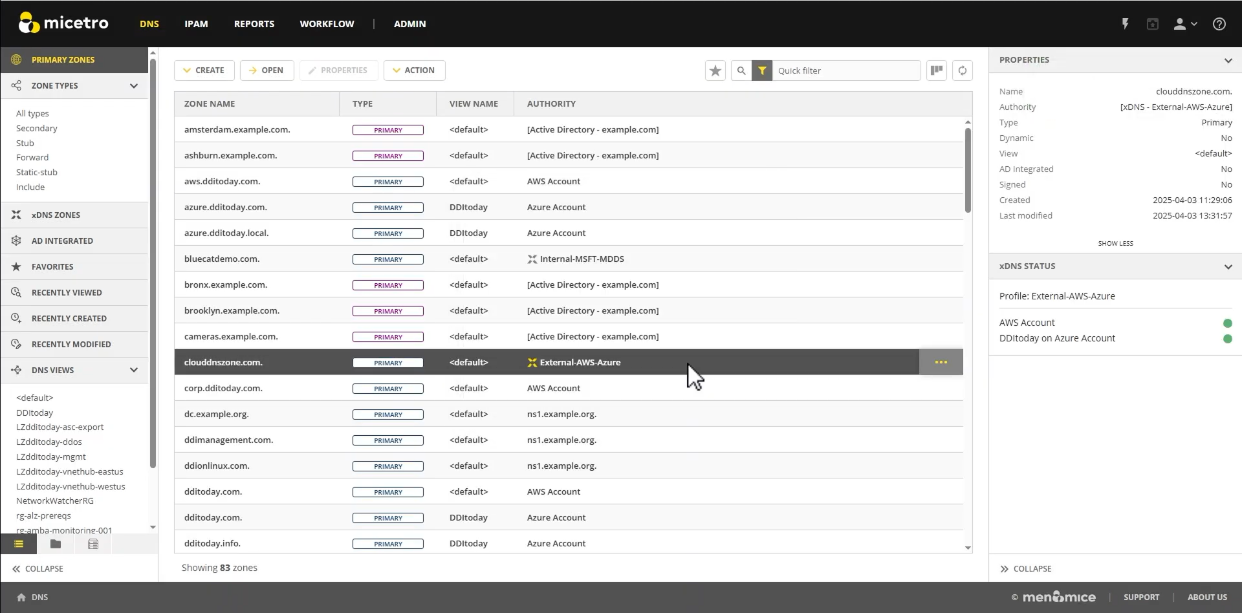Click the green status dot for AWS Account

1227,323
